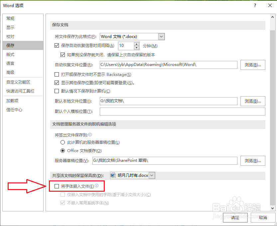The width and height of the screenshot is (277, 226).
Task: Check 打开或恢复文件时不显示 Backstage
Action: pyautogui.click(x=57, y=74)
